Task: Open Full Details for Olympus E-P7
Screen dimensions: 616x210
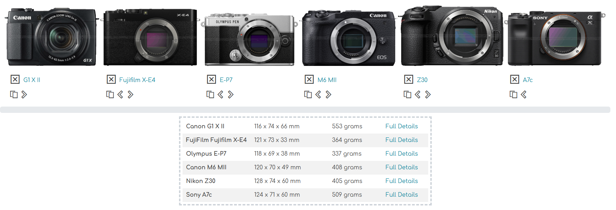Action: (402, 154)
